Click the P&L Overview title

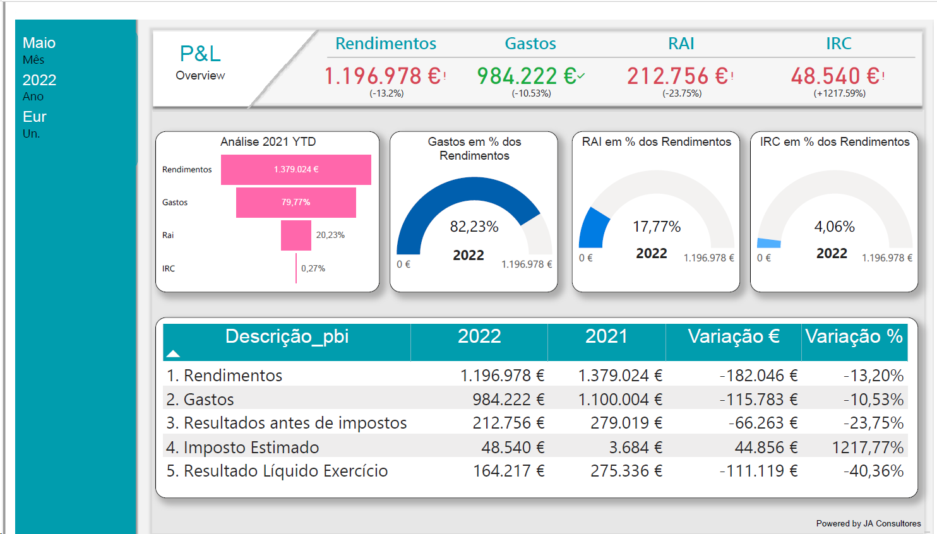point(200,62)
